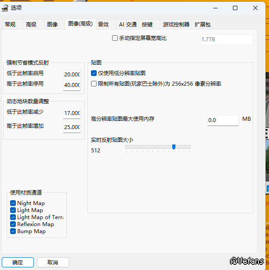This screenshot has width=269, height=270.
Task: Click the 实时反射贴图大小 slider thumb
Action: [x=174, y=147]
